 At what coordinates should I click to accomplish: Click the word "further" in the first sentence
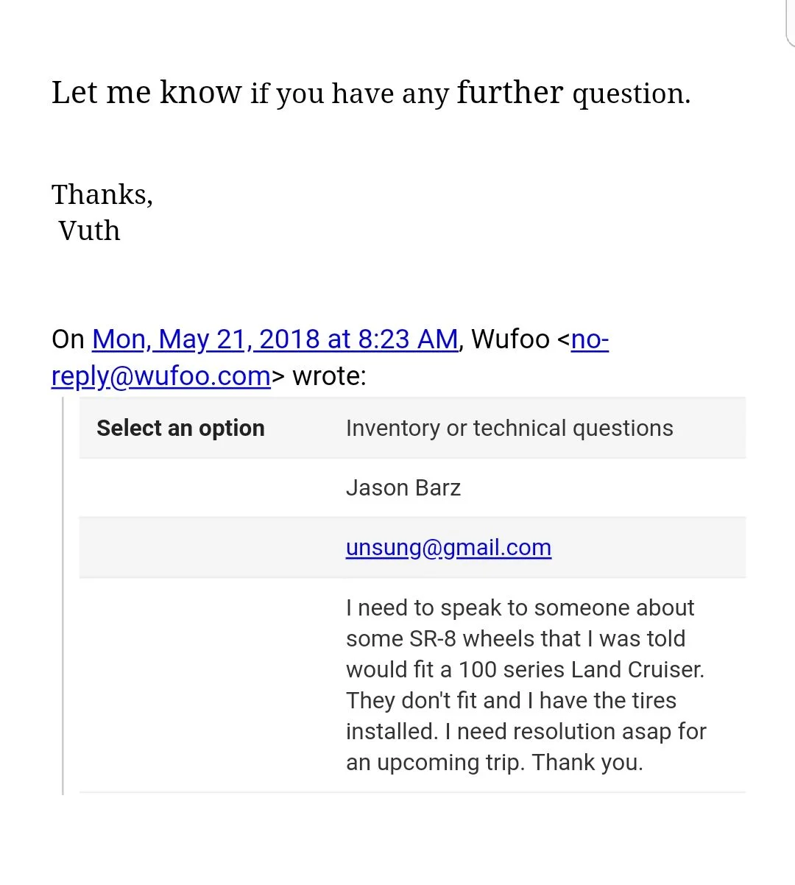coord(509,94)
